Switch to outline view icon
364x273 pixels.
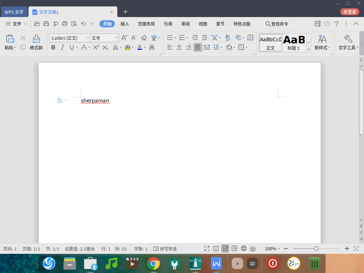tap(235, 248)
